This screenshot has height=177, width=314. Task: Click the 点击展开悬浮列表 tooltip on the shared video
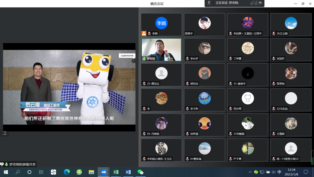pos(127,56)
